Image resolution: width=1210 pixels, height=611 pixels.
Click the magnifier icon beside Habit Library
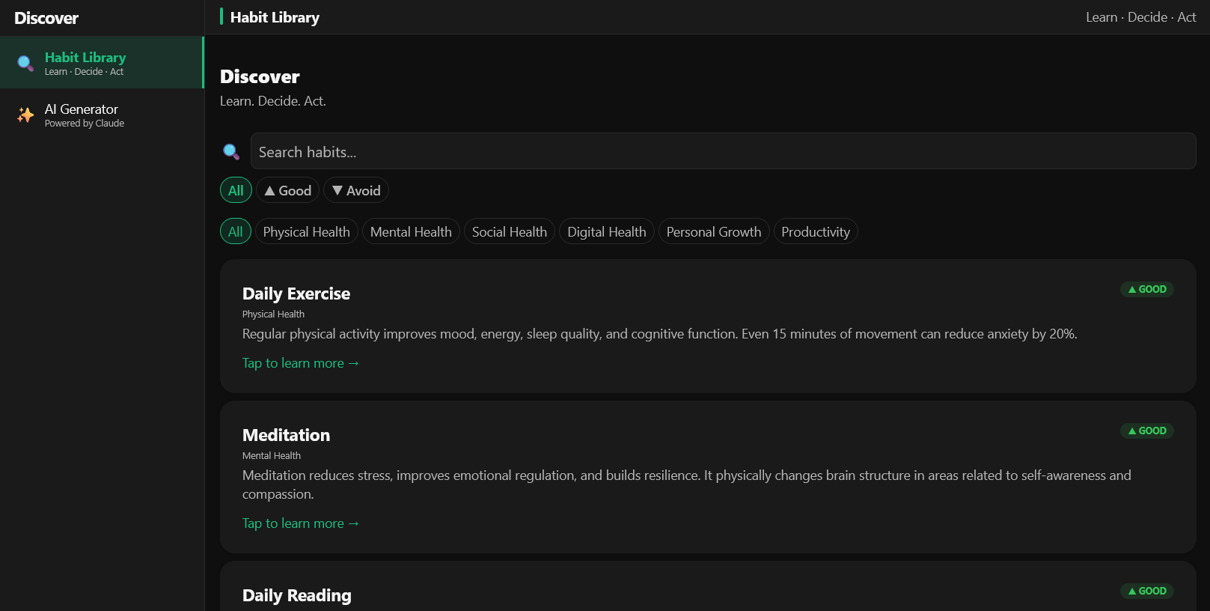[25, 63]
